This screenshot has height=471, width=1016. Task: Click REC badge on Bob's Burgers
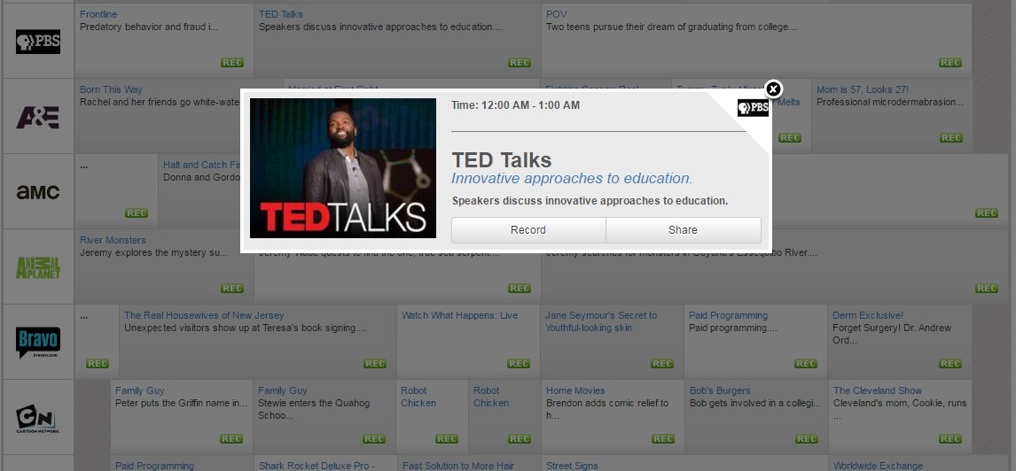[807, 438]
